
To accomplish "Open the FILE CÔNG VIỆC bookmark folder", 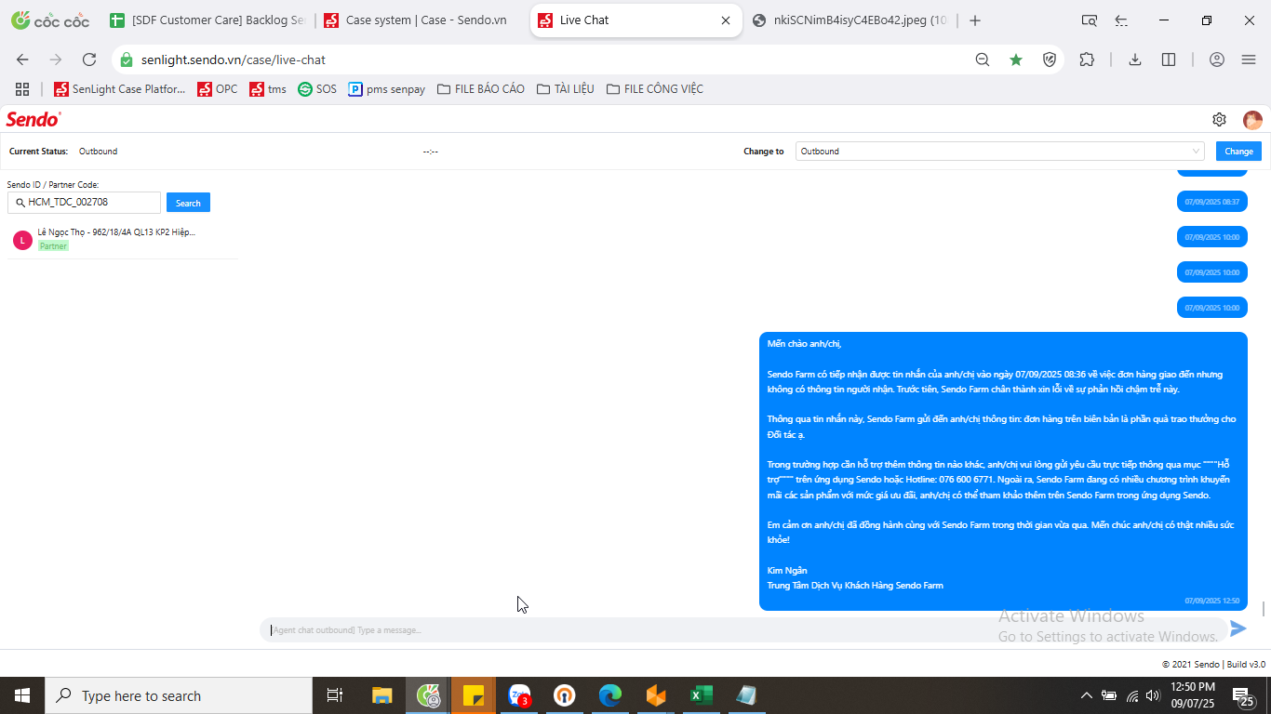I will [x=655, y=89].
